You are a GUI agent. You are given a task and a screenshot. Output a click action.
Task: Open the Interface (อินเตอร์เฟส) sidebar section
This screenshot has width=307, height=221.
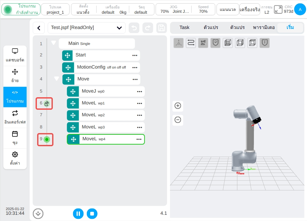coord(15,118)
